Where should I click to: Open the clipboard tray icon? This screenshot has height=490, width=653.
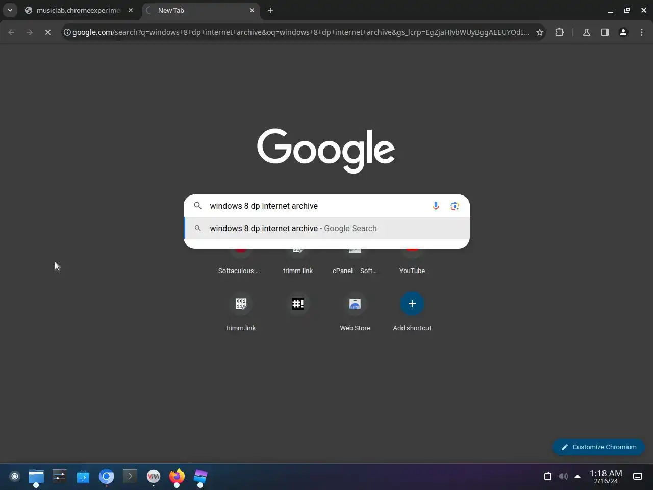pos(548,476)
